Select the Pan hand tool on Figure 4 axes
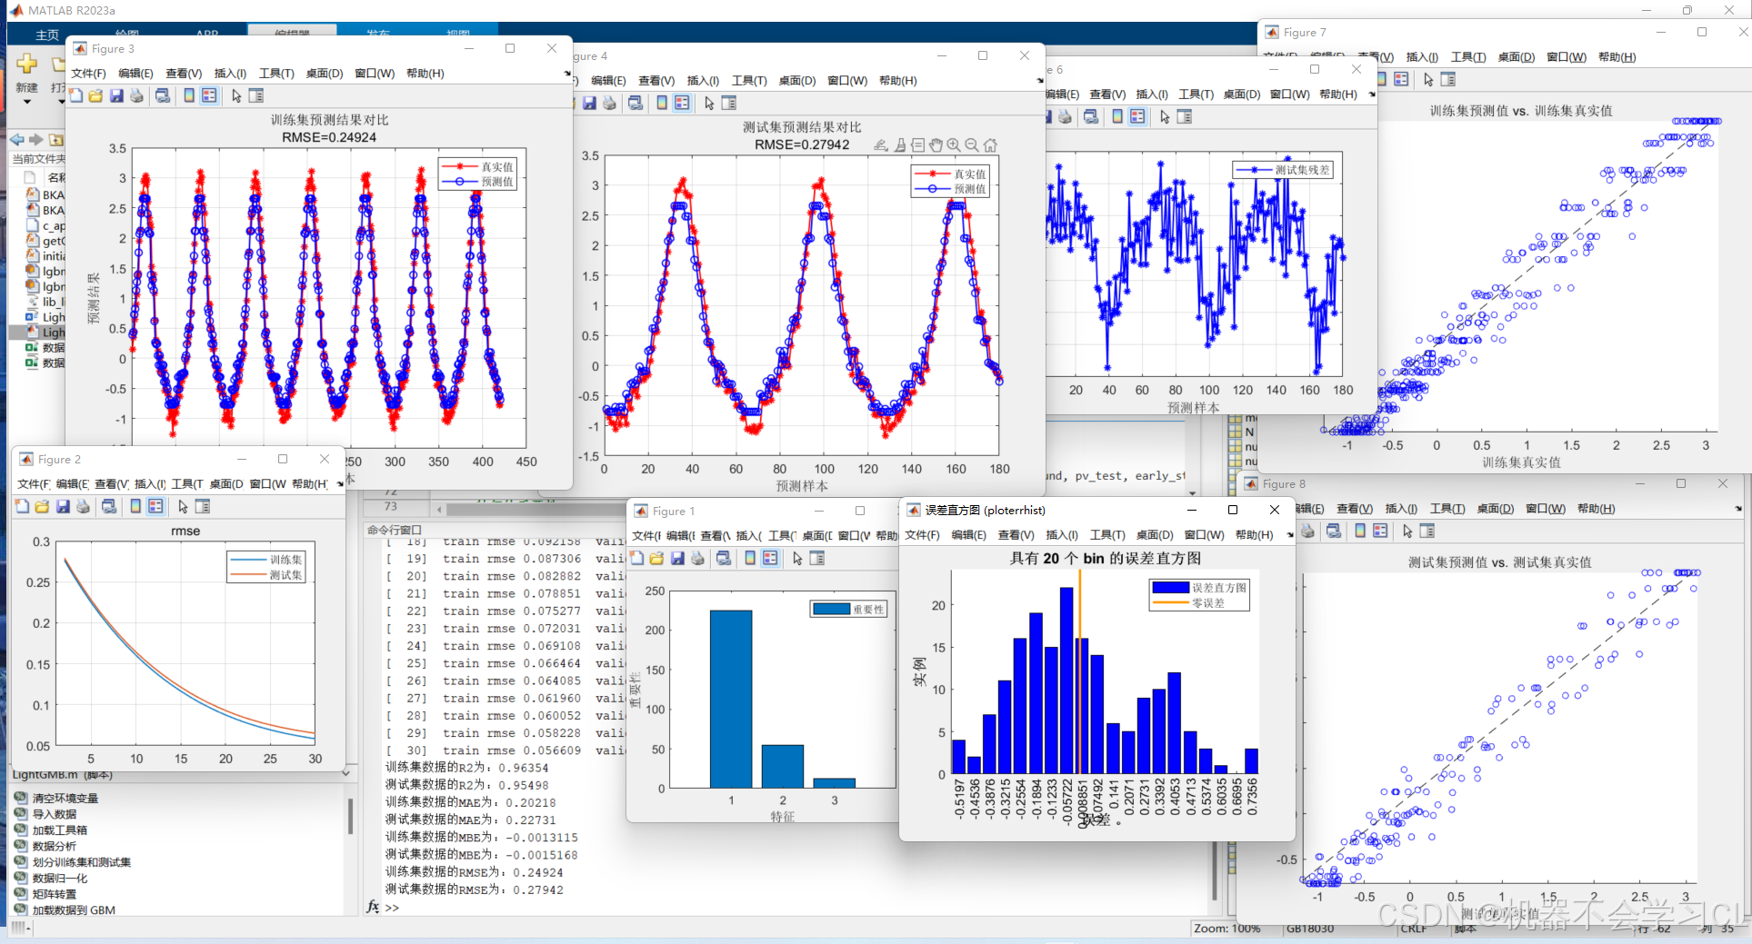Image resolution: width=1752 pixels, height=944 pixels. [936, 145]
